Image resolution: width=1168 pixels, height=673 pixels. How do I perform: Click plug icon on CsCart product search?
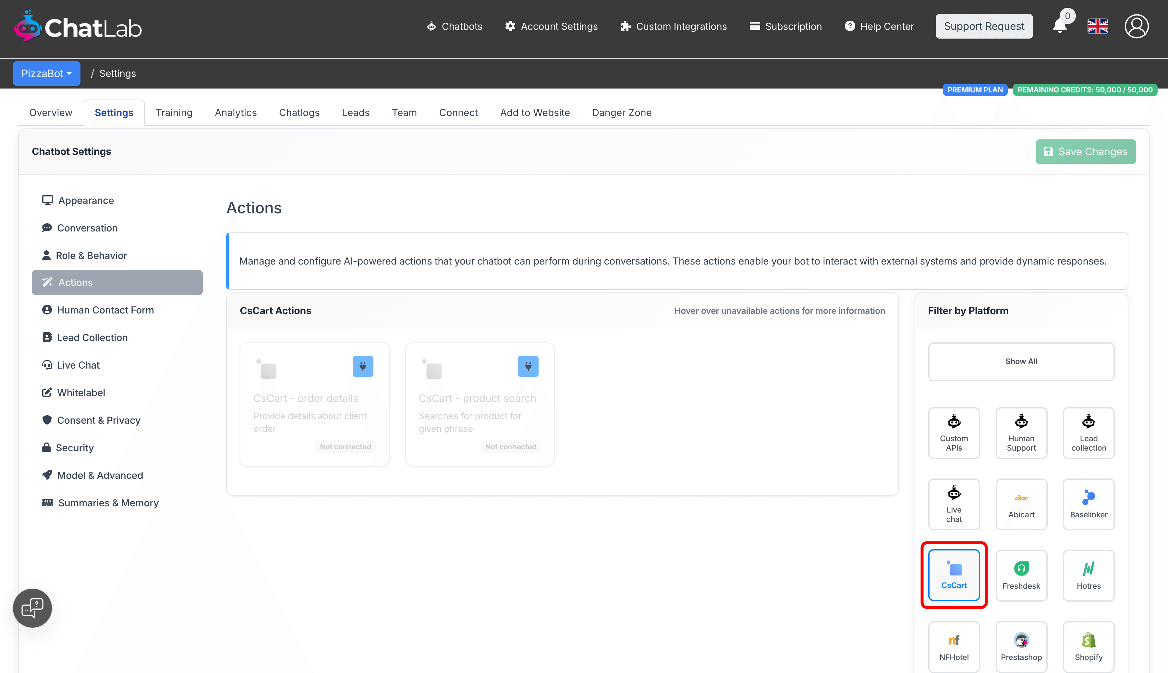pyautogui.click(x=528, y=366)
